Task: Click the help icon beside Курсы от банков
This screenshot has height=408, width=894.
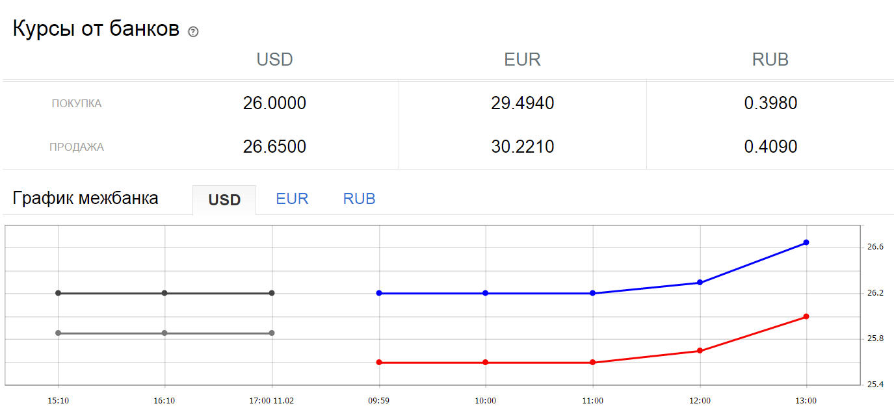Action: tap(193, 32)
